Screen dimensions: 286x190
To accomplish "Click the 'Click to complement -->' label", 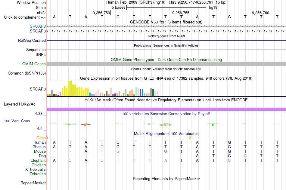I will [x=25, y=17].
